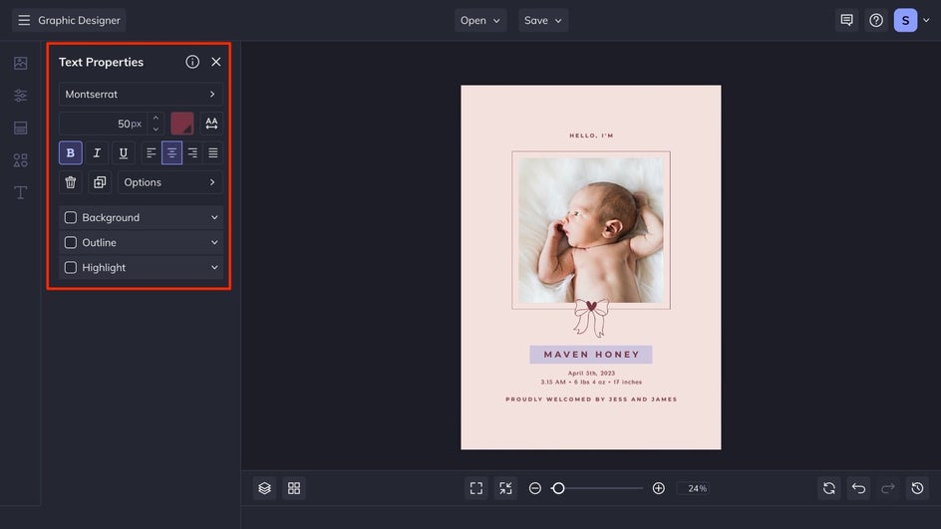Open the Graphics shapes sidebar icon
The image size is (941, 529).
(20, 160)
